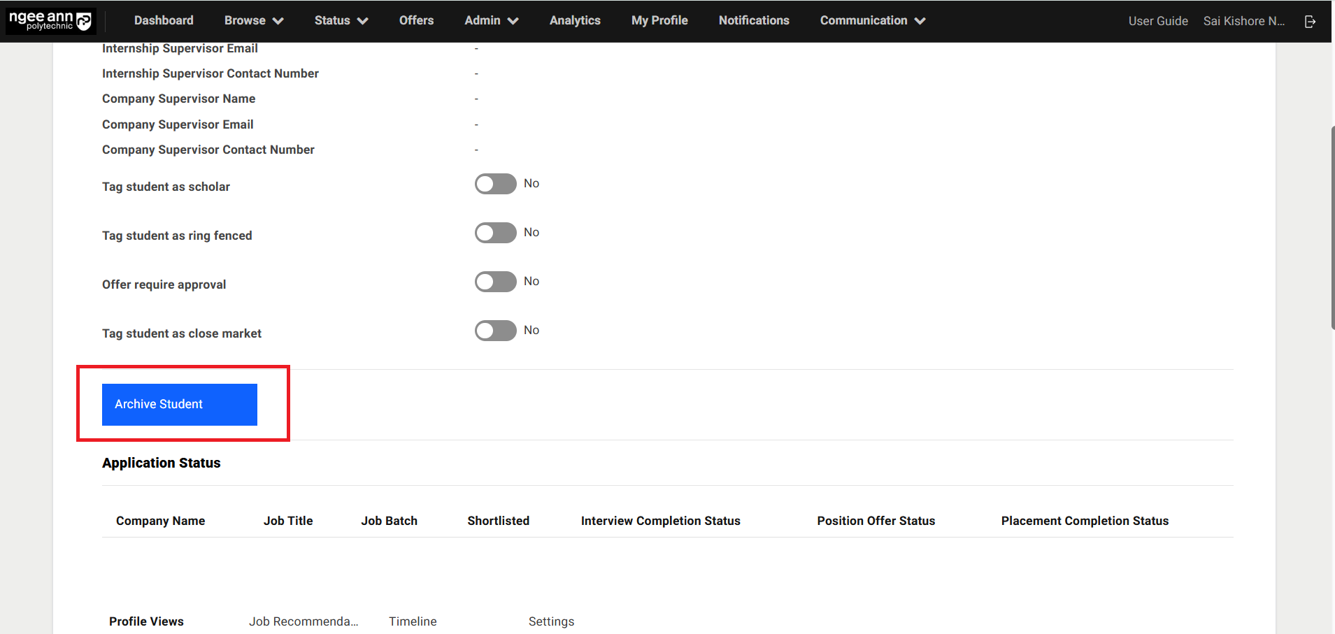Open the Settings tab
Viewport: 1335px width, 634px height.
point(551,621)
